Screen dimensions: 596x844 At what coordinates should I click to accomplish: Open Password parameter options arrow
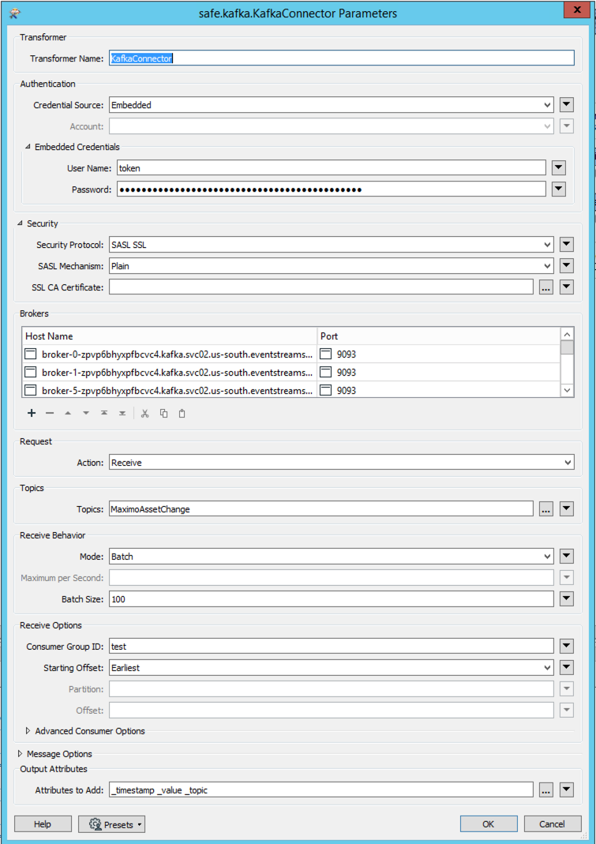point(559,189)
